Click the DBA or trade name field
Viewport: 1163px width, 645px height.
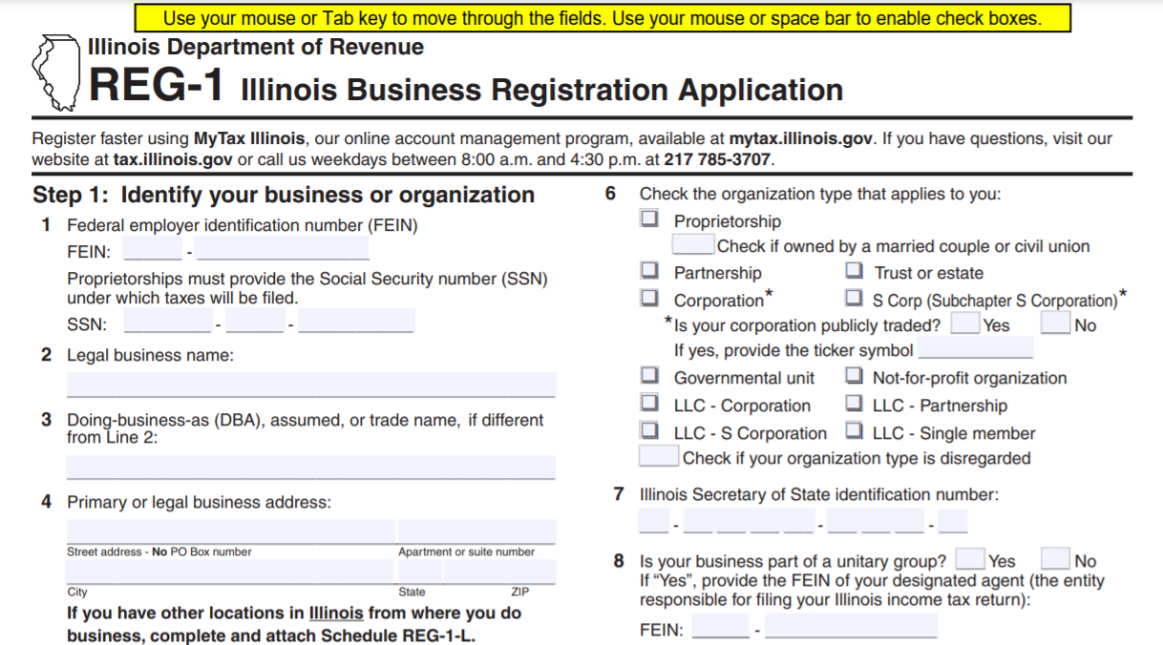pyautogui.click(x=311, y=468)
